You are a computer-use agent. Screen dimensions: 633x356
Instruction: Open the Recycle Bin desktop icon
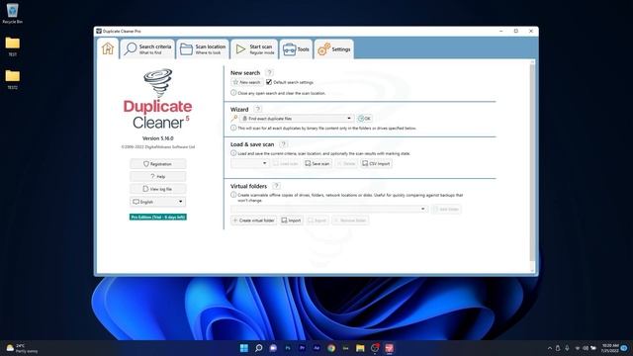13,13
